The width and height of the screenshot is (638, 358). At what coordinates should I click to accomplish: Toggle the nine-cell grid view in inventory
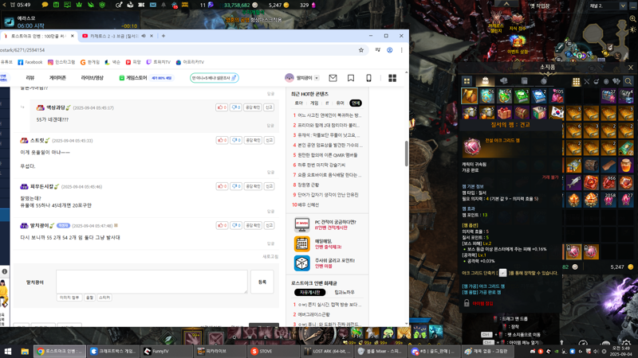click(576, 82)
